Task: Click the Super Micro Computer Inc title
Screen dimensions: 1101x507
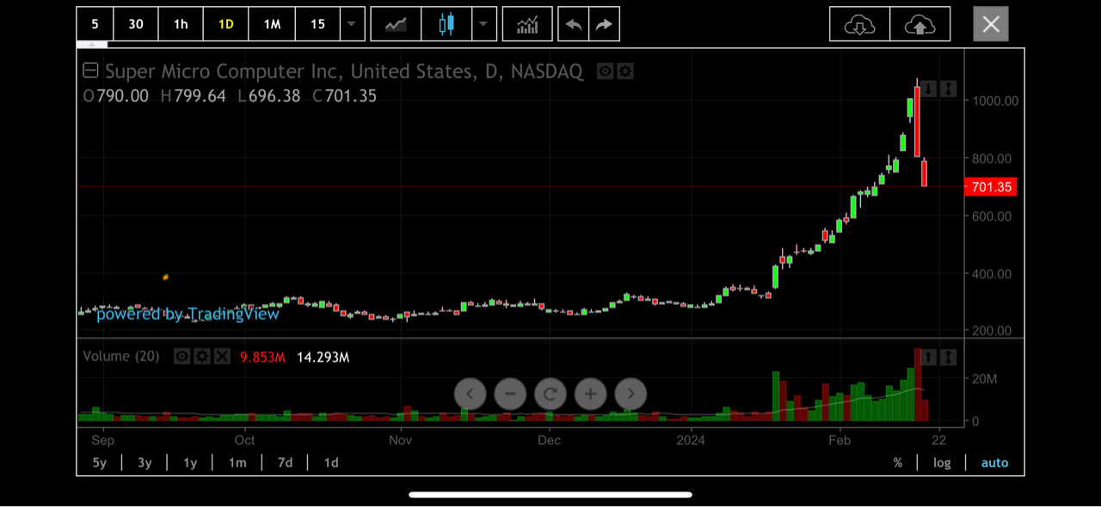Action: tap(344, 71)
